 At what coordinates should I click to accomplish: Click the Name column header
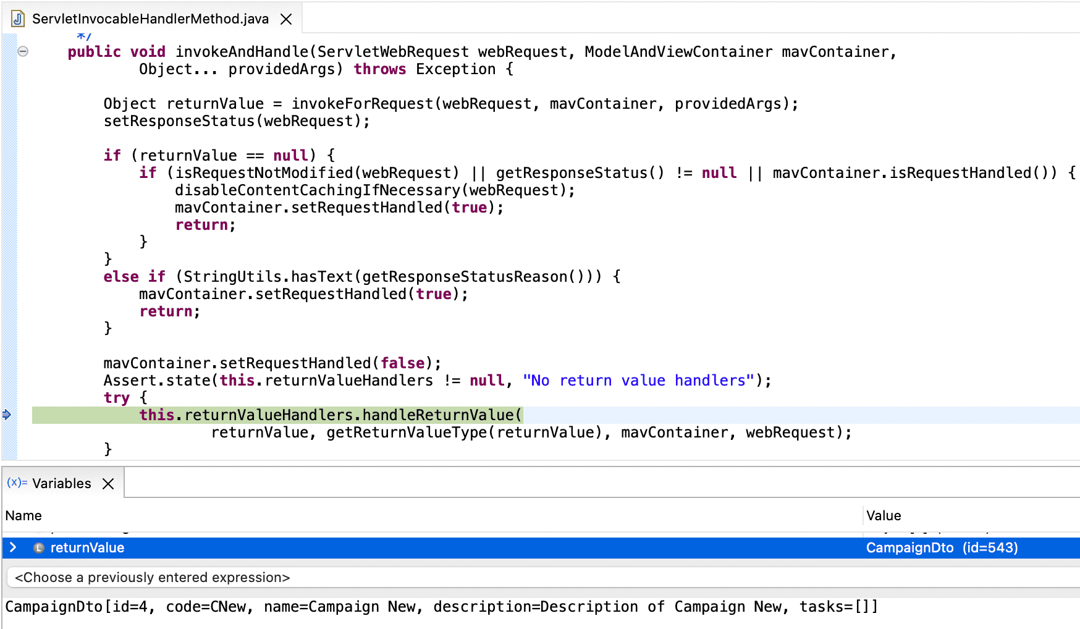23,515
